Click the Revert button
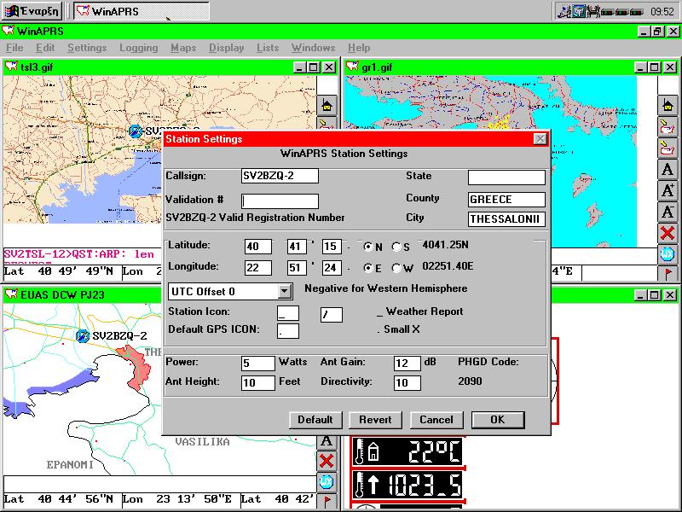 click(x=375, y=420)
